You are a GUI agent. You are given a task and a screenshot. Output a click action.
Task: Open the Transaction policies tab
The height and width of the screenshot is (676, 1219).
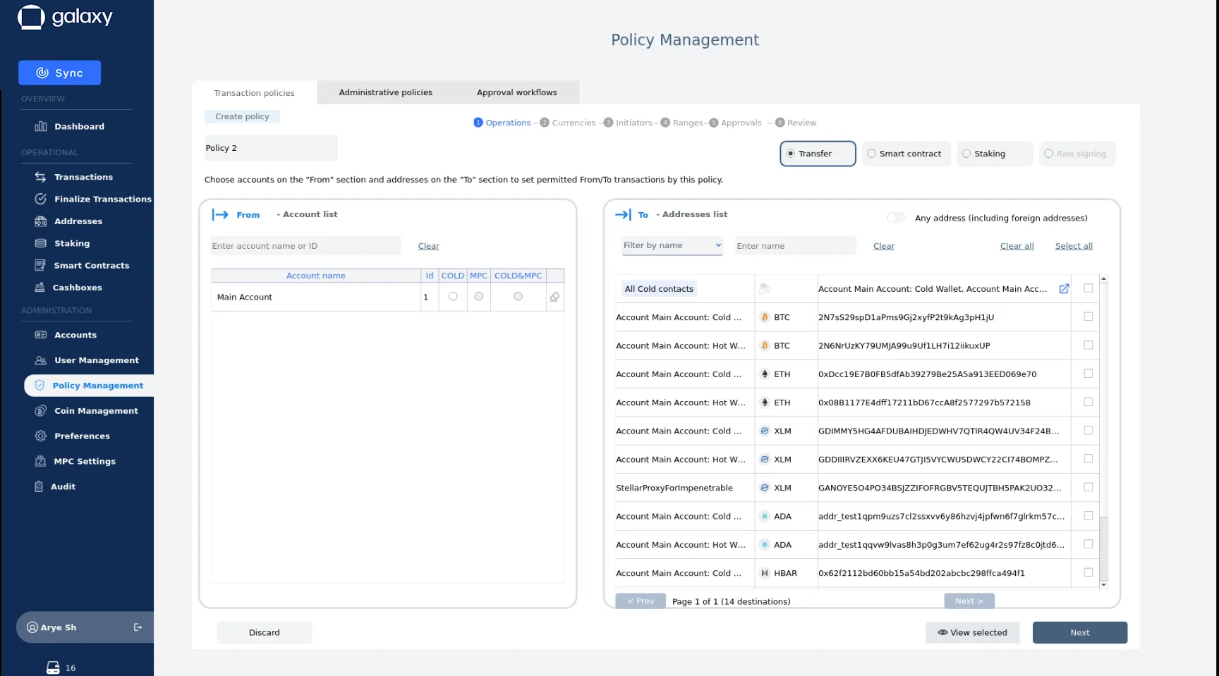pyautogui.click(x=254, y=93)
